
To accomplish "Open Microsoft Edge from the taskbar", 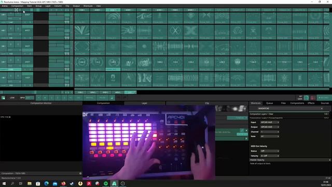I will coord(46,183).
